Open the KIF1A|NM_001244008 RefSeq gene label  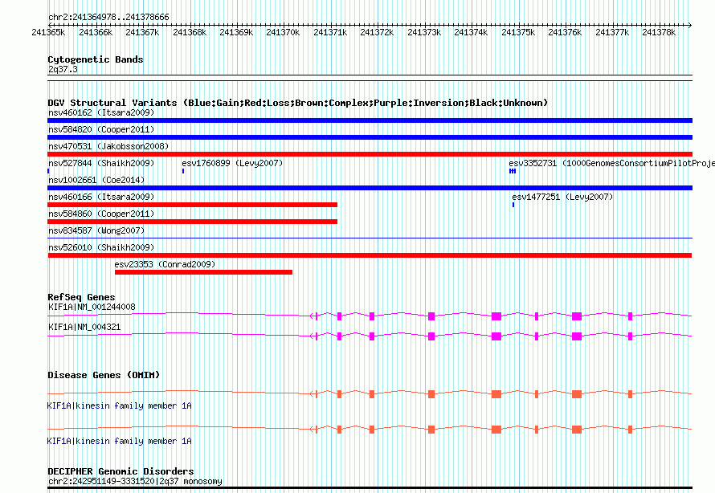(92, 307)
